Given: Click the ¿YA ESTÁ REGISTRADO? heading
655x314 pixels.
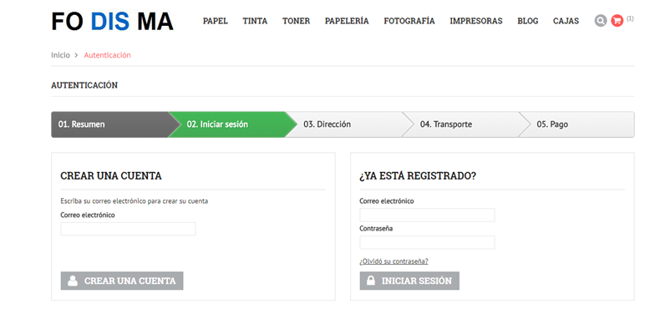Looking at the screenshot, I should pos(418,176).
